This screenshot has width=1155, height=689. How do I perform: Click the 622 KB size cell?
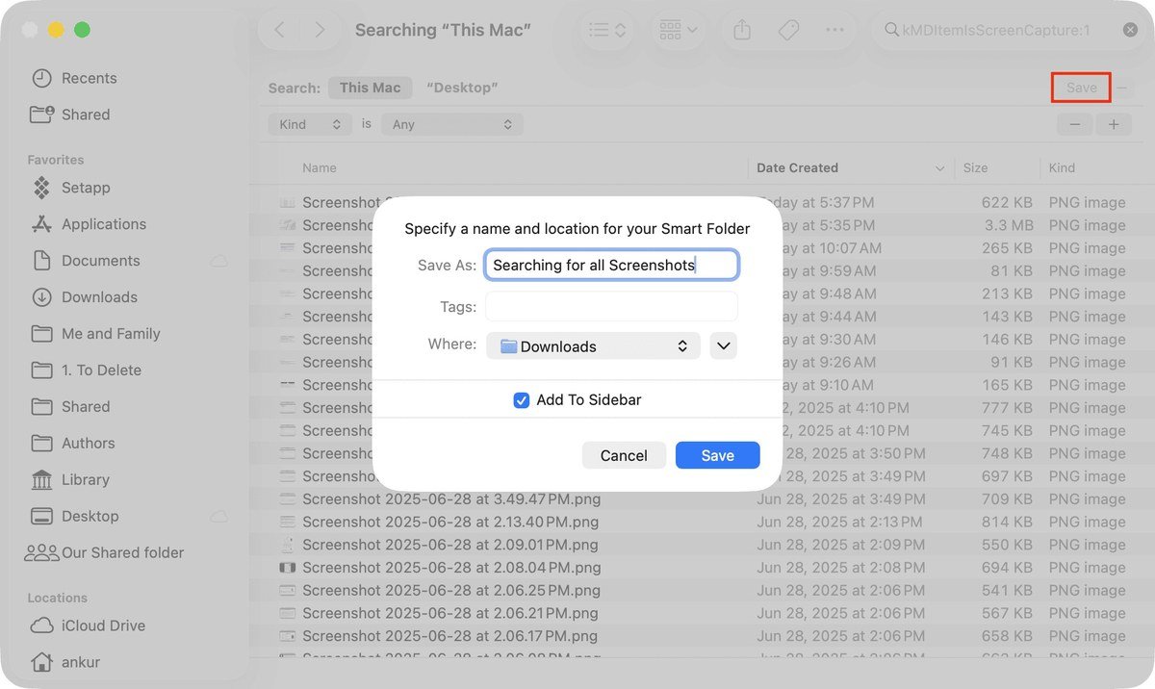pyautogui.click(x=1007, y=202)
